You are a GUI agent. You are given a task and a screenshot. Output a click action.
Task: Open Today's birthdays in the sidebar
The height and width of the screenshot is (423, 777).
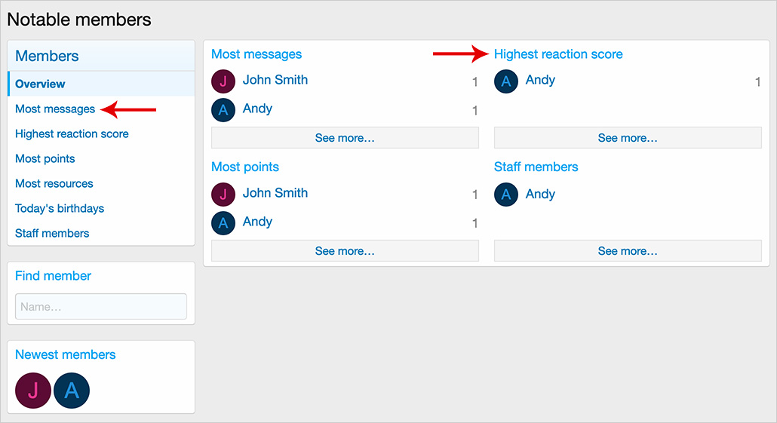click(x=60, y=208)
